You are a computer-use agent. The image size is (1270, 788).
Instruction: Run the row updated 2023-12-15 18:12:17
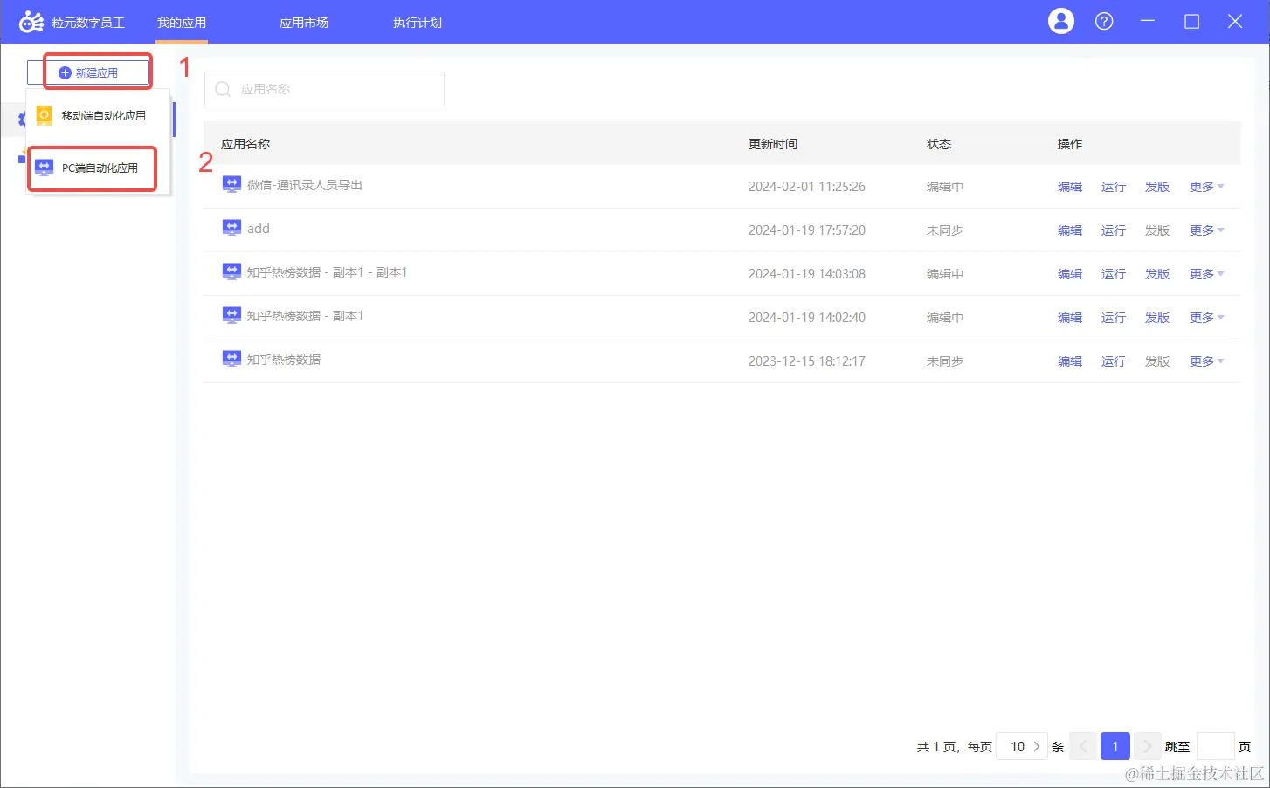point(1114,361)
